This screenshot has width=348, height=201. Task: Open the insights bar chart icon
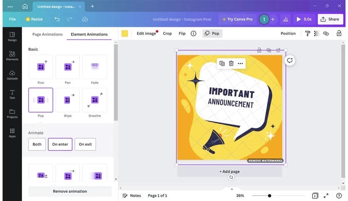286,19
